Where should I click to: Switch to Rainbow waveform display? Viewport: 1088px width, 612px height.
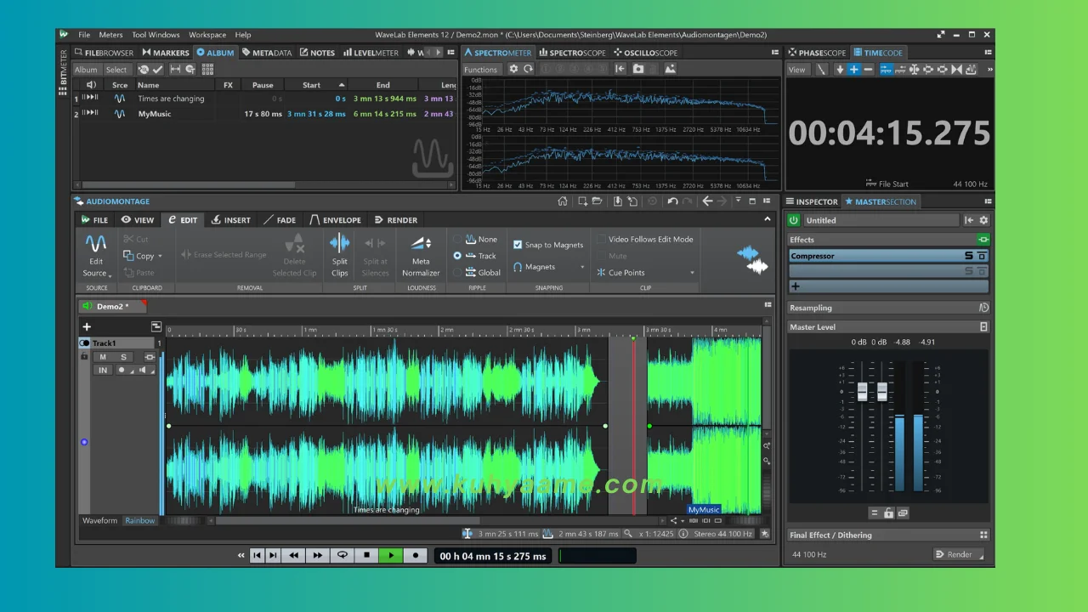coord(140,520)
